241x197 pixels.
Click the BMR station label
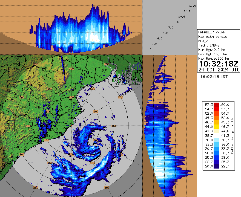coord(104,70)
